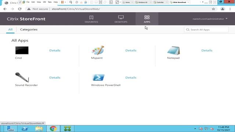Open the VMware File menu
Viewport: 235px width, 132px height.
tap(28, 2)
